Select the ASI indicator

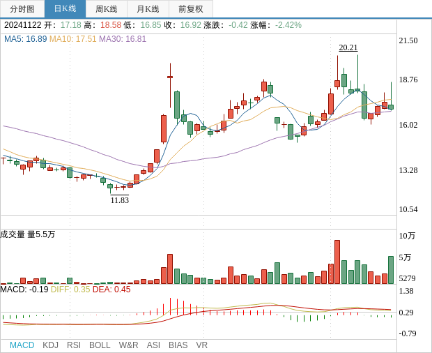point(153,345)
